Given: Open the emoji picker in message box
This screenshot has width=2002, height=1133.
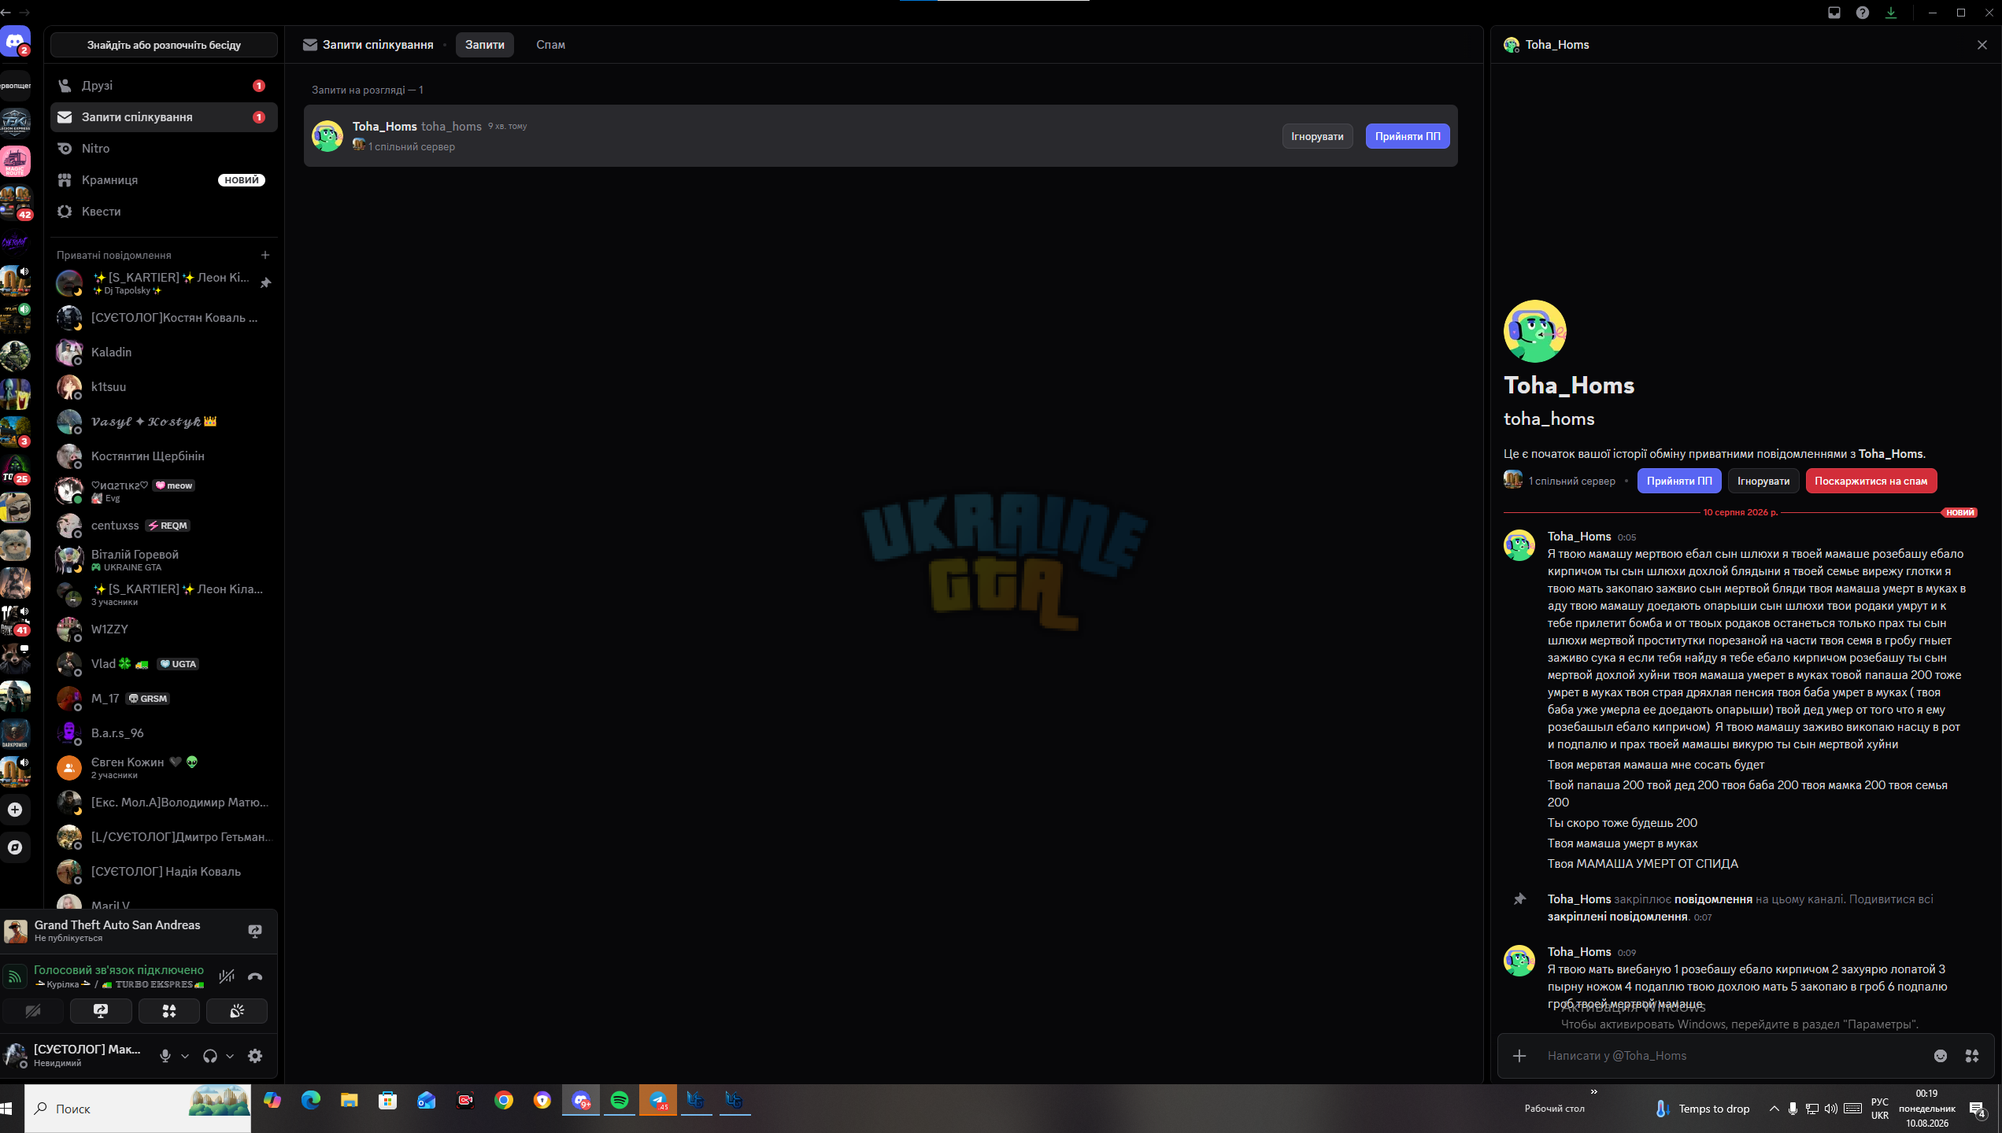Looking at the screenshot, I should [x=1941, y=1056].
